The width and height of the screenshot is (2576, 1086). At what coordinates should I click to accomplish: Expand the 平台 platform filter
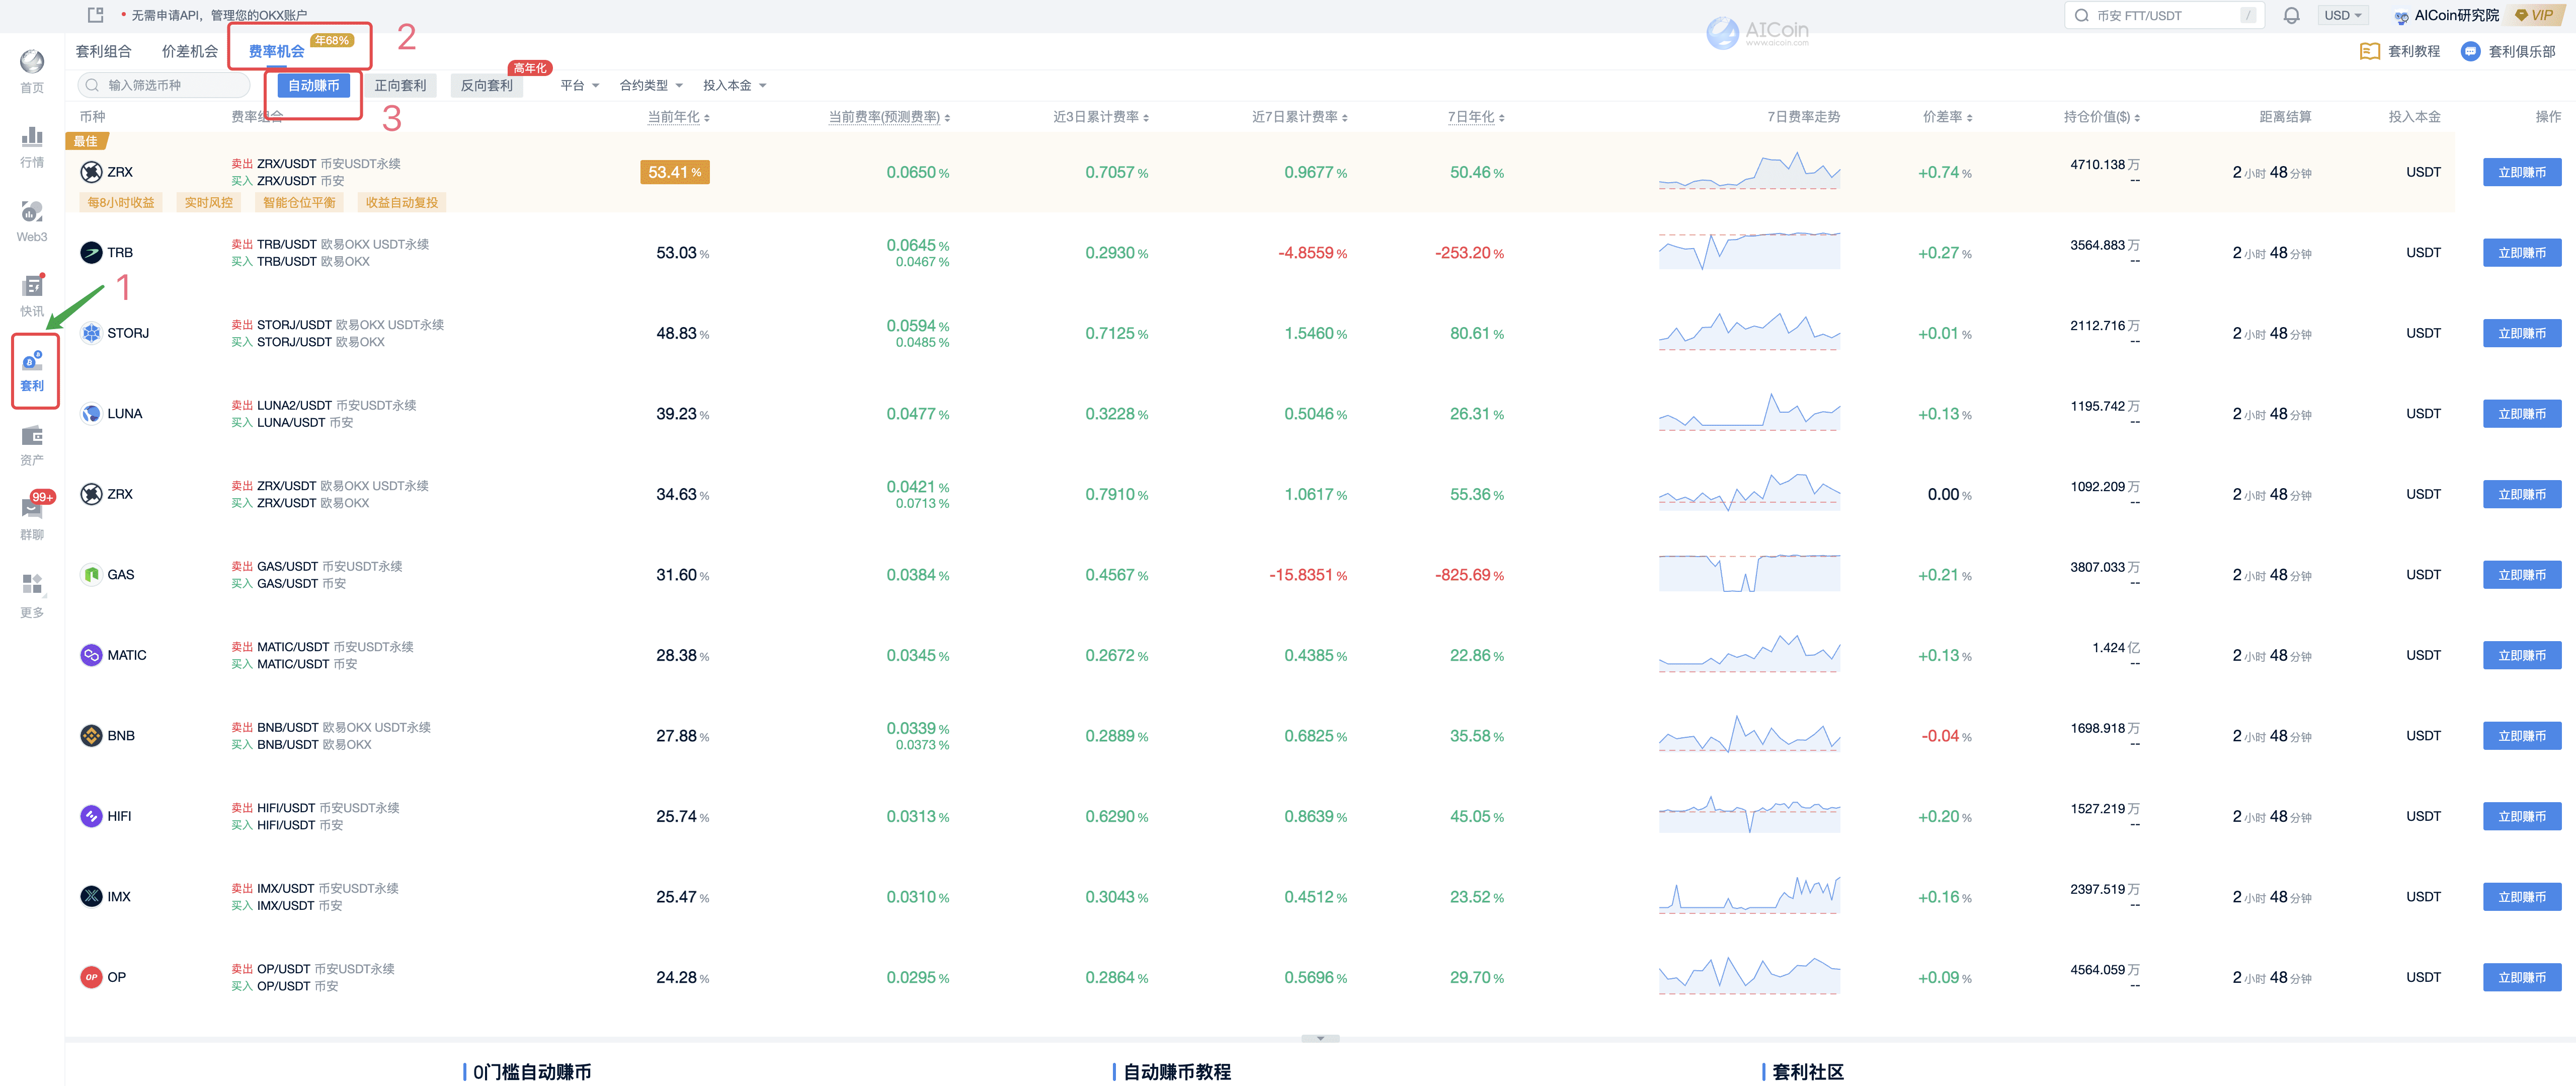click(579, 85)
